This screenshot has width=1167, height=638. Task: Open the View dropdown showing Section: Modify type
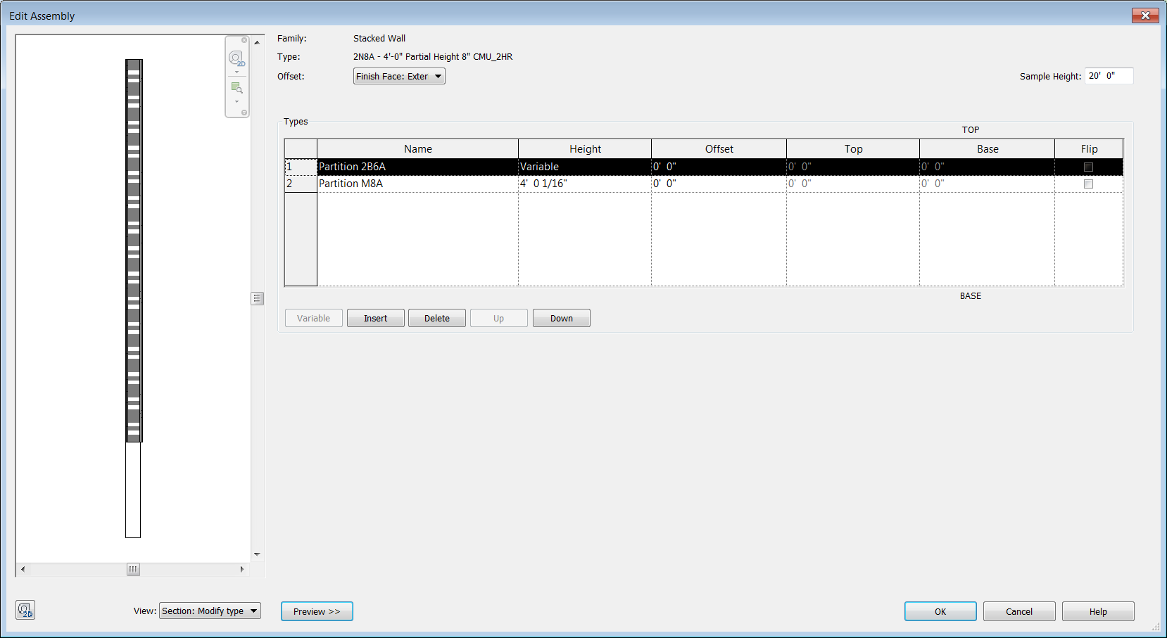point(210,611)
